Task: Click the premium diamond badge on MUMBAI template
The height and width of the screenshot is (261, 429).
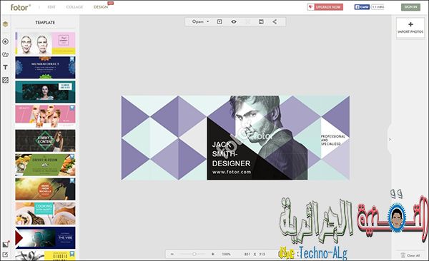Action: pos(72,59)
